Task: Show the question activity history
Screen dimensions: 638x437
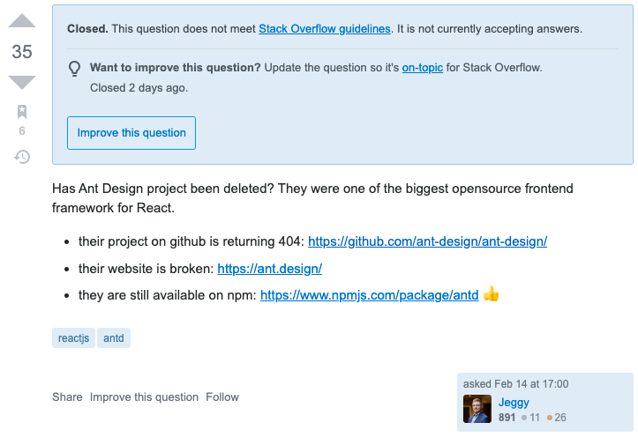Action: point(22,157)
